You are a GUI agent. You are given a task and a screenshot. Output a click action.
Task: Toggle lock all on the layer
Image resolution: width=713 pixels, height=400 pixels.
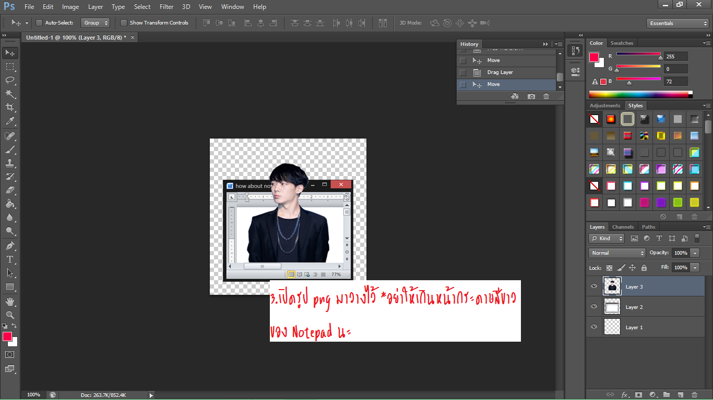tap(644, 268)
